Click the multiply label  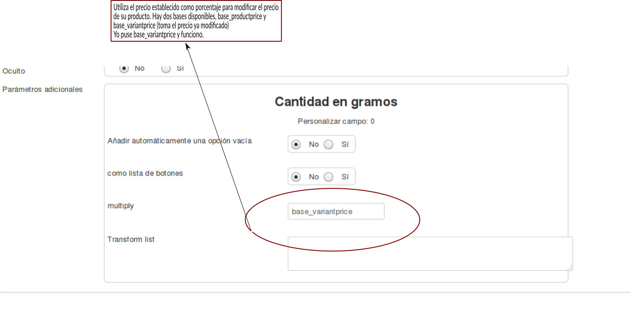coord(121,206)
